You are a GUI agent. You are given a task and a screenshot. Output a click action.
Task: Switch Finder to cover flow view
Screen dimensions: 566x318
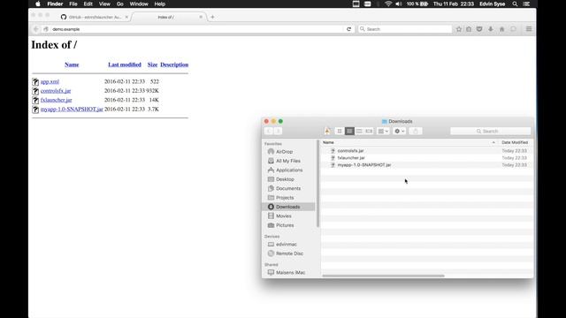point(369,132)
